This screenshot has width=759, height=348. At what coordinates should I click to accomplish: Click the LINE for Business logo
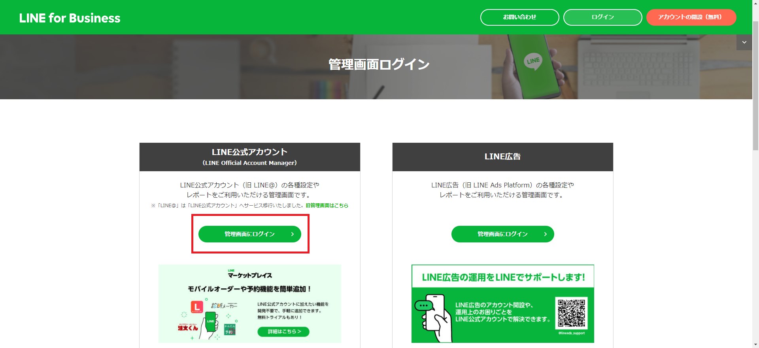pyautogui.click(x=70, y=18)
